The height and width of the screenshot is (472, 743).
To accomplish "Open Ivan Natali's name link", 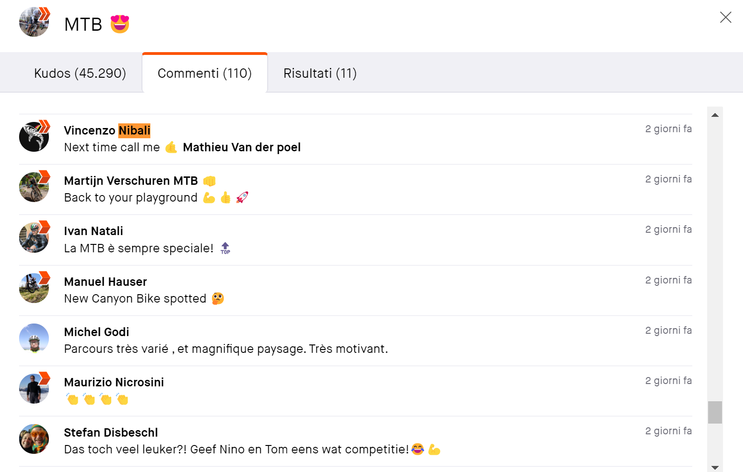I will coord(94,231).
